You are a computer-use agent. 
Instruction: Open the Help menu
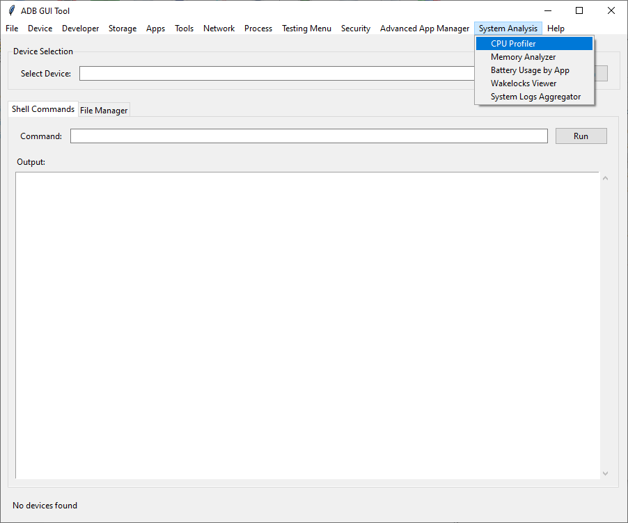556,29
